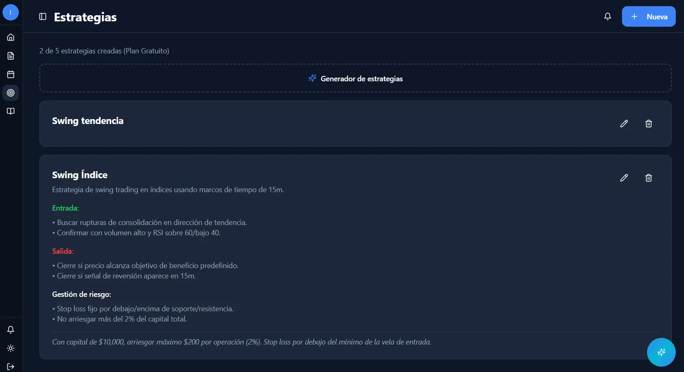This screenshot has height=372, width=684.
Task: Open the home page from the sidebar
Action: click(x=11, y=37)
